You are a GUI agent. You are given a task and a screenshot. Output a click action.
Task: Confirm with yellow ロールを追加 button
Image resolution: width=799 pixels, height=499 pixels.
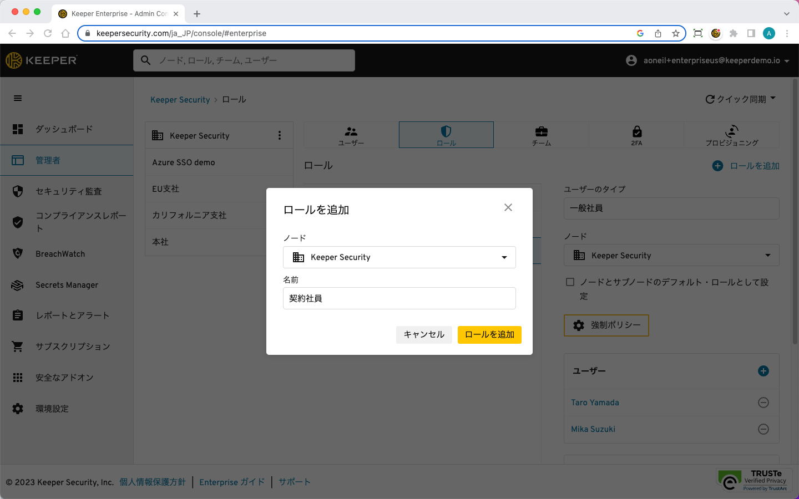click(489, 335)
